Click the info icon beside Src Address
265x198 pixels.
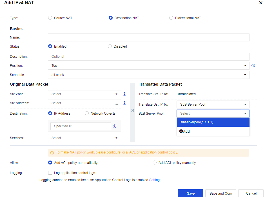(x=124, y=103)
